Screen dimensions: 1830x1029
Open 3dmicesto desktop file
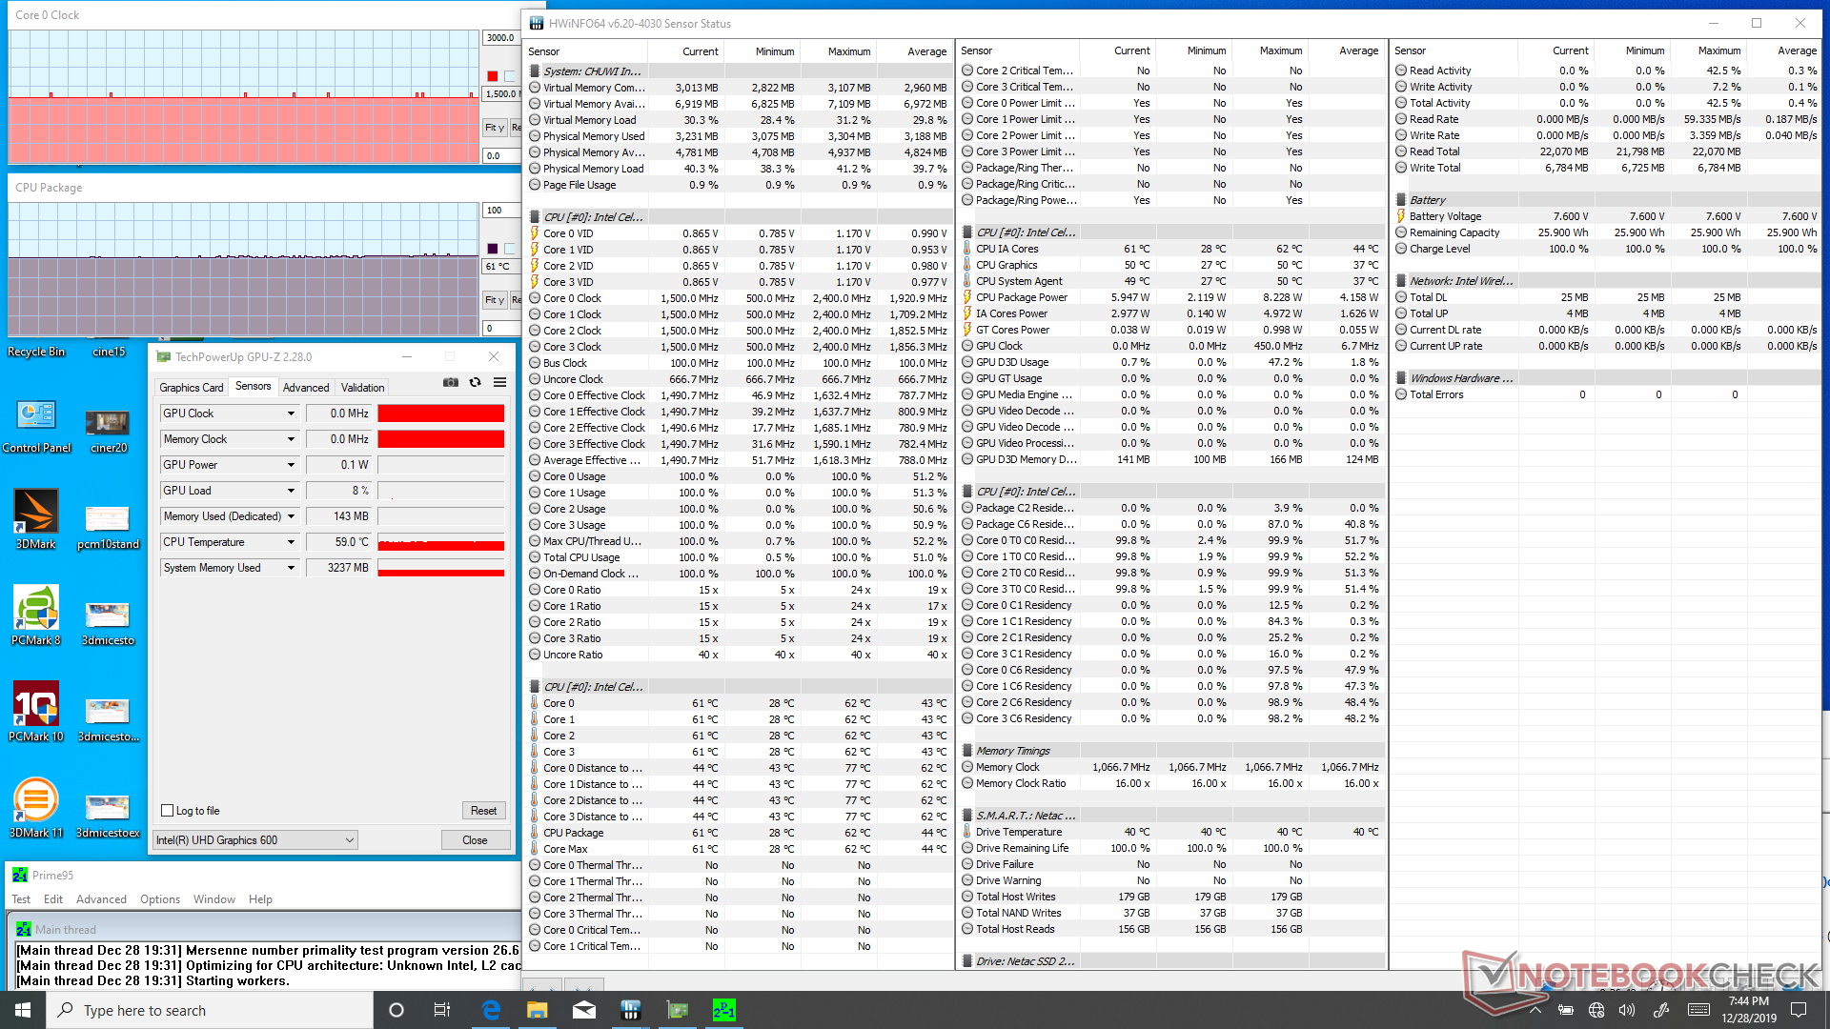tap(108, 623)
